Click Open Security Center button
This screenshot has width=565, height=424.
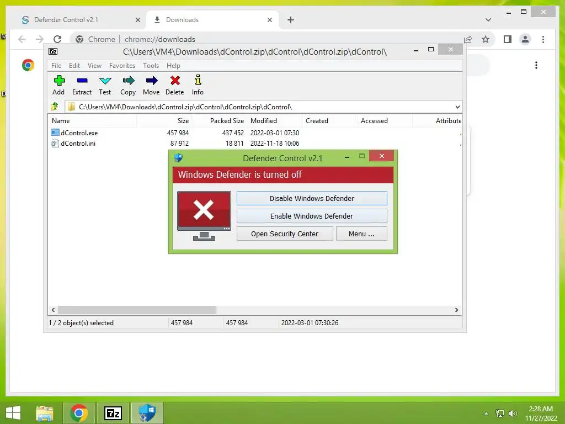pos(285,234)
